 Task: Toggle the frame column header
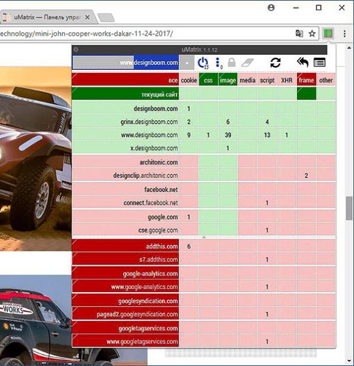click(x=306, y=80)
